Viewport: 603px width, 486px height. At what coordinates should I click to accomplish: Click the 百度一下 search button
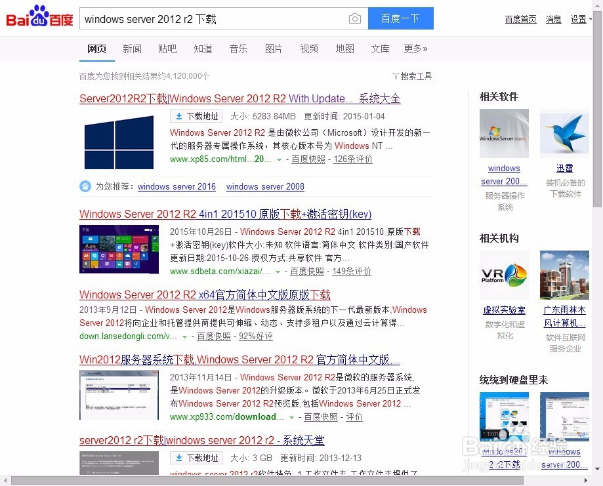[401, 18]
